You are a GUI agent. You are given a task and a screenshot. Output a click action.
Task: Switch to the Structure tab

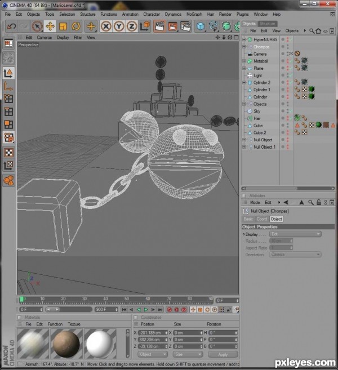(268, 24)
